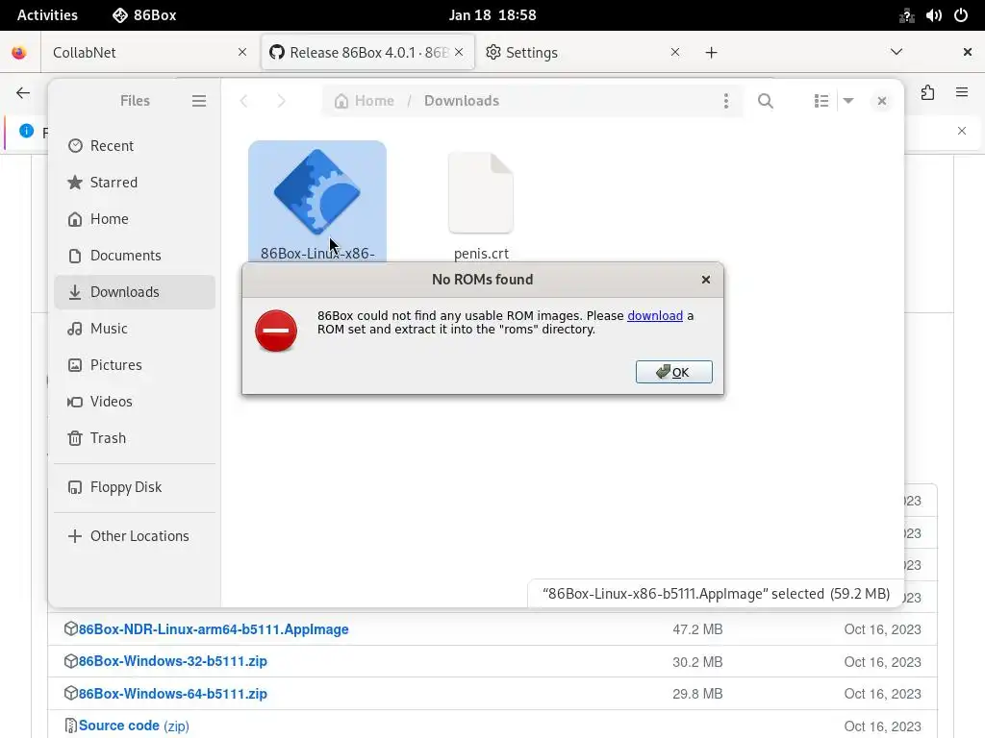Open Files hamburger menu
The image size is (985, 738).
(198, 101)
